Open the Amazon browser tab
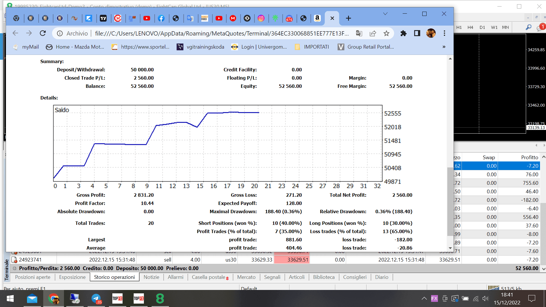Screen dimensions: 546x307 tap(317, 18)
